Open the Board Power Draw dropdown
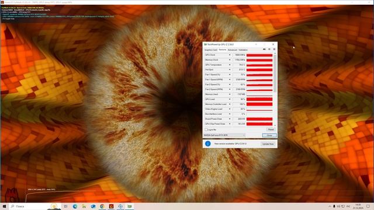The width and height of the screenshot is (374, 210). point(230,119)
